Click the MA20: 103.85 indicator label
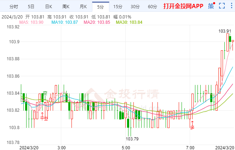The width and height of the screenshot is (235, 150). pyautogui.click(x=97, y=22)
